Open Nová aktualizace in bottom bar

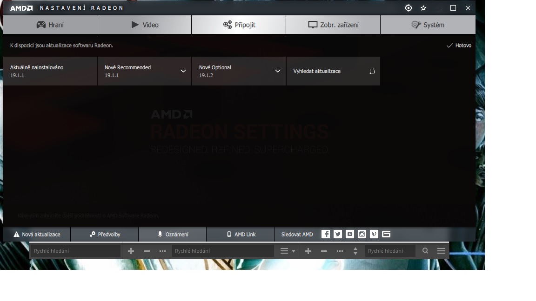(37, 235)
